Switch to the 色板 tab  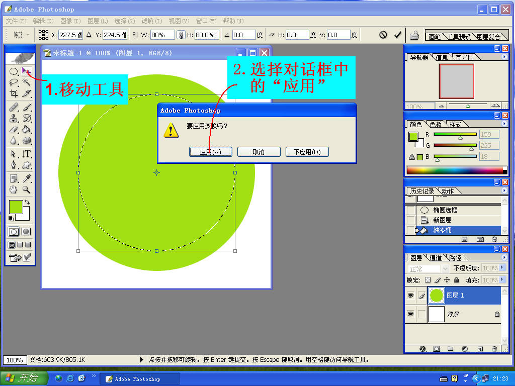click(436, 125)
